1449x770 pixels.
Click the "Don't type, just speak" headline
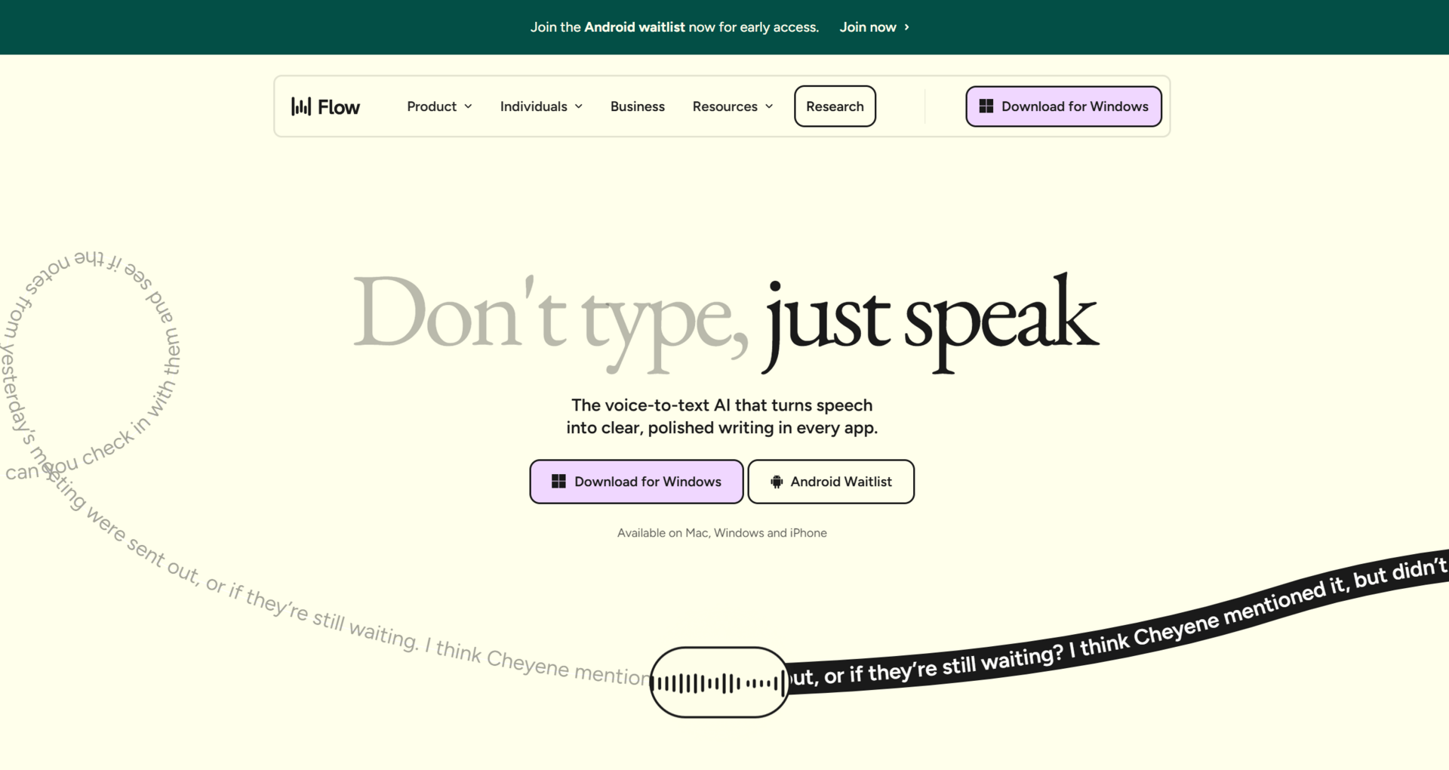pyautogui.click(x=725, y=322)
